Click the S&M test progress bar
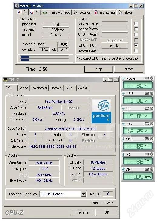 (x=45, y=58)
